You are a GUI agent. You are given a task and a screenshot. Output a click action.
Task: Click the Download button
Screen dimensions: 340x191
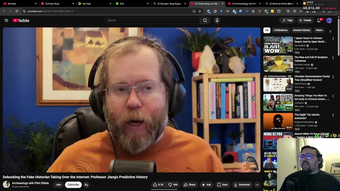pos(242,185)
